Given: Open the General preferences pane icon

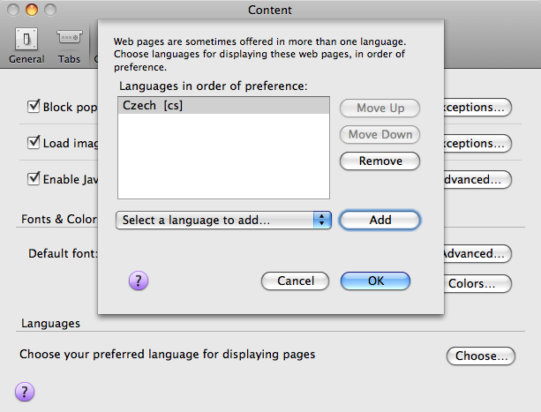Looking at the screenshot, I should 26,44.
